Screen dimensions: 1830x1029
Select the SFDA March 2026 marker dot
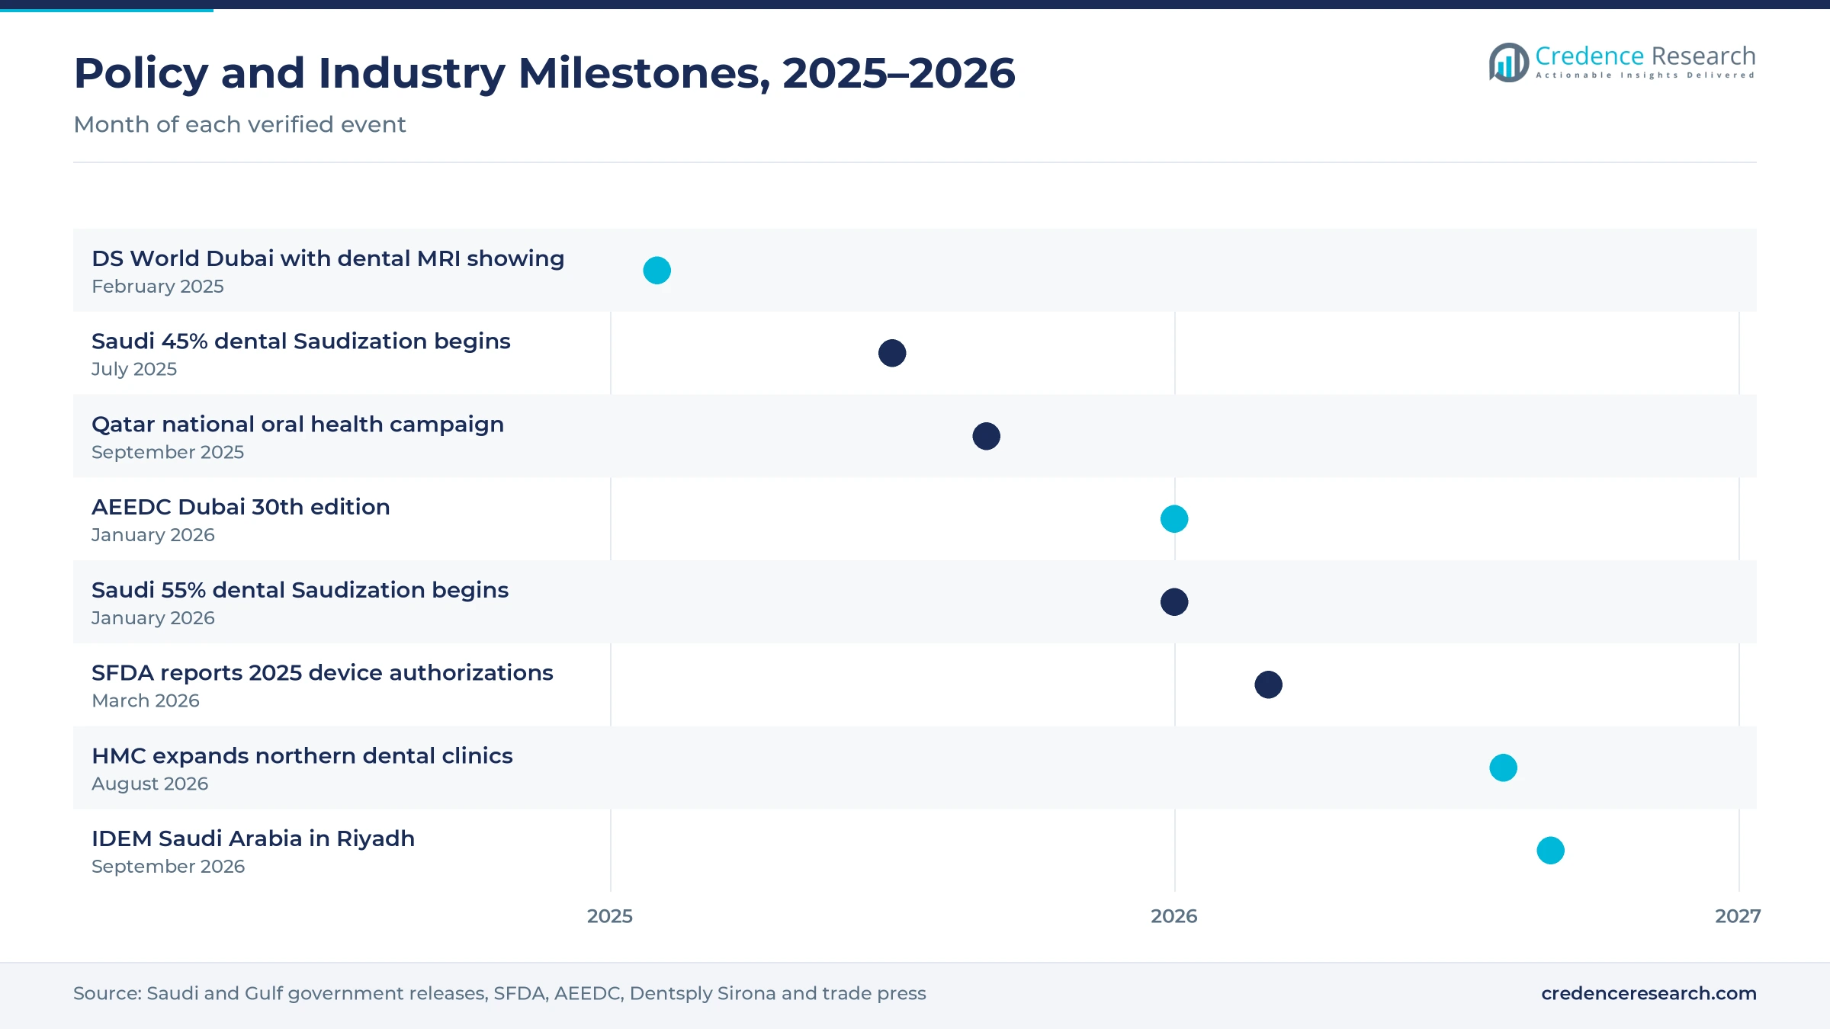click(x=1268, y=684)
